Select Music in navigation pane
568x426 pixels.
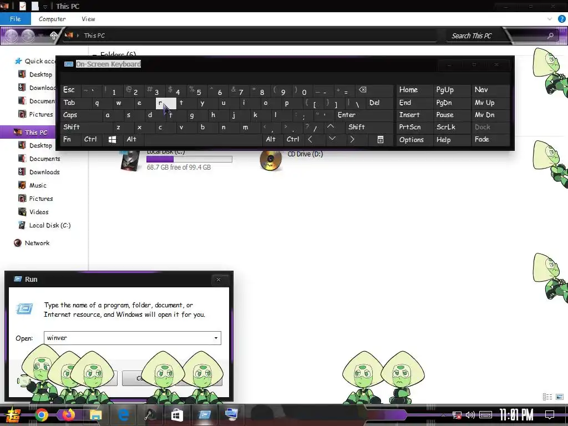click(38, 185)
